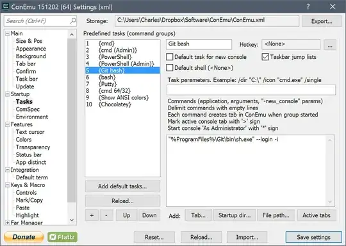Screen dimensions: 346x246
Task: Open Background settings page
Action: [x=31, y=56]
